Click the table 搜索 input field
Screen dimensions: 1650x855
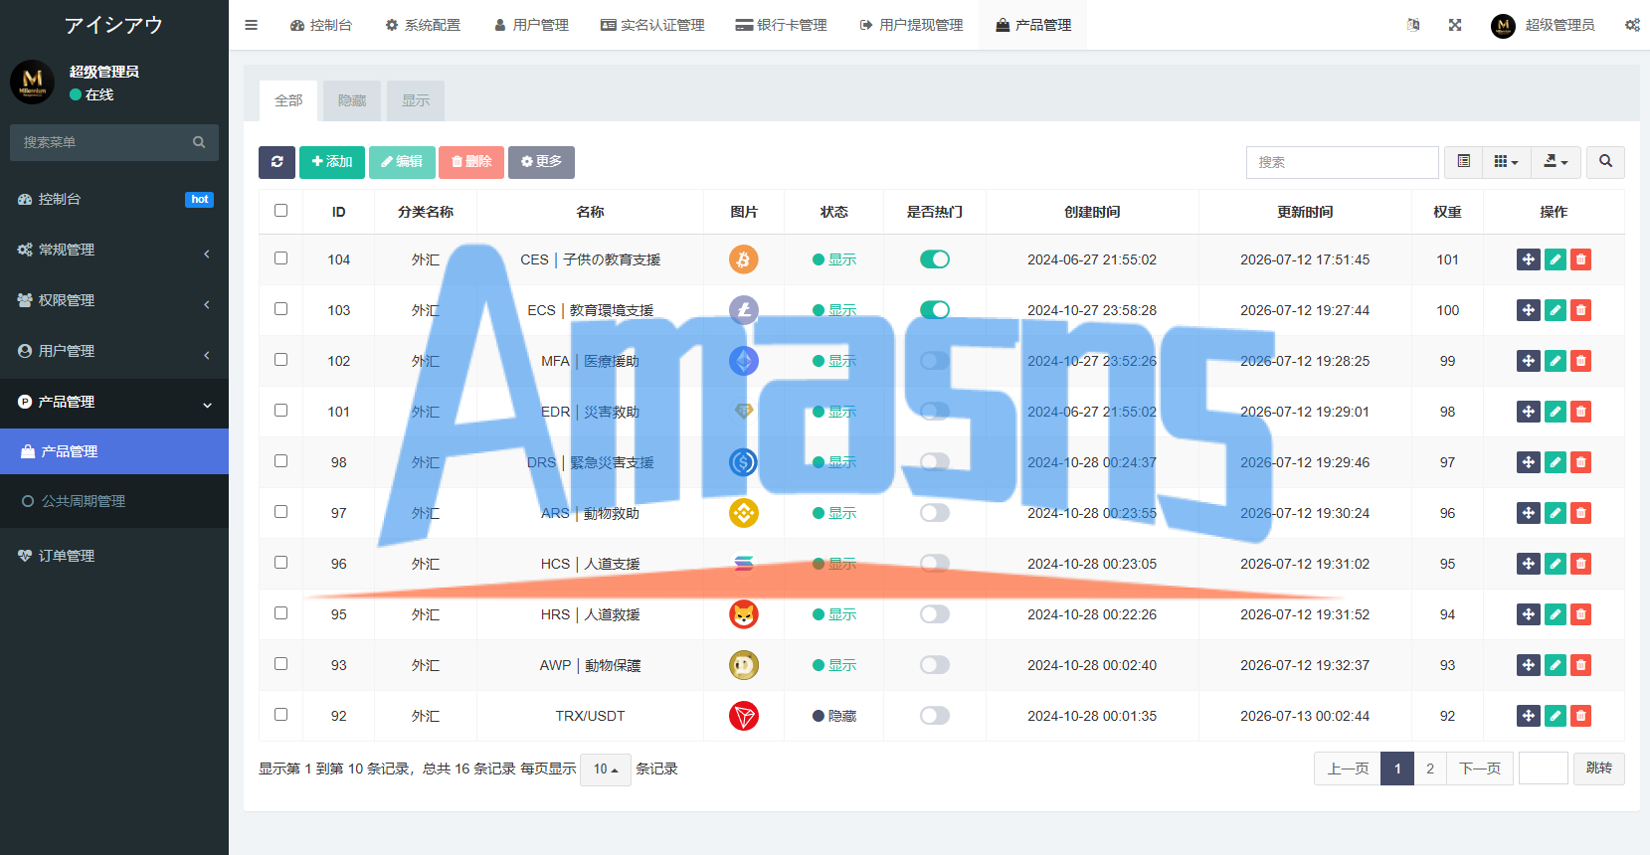[x=1343, y=162]
